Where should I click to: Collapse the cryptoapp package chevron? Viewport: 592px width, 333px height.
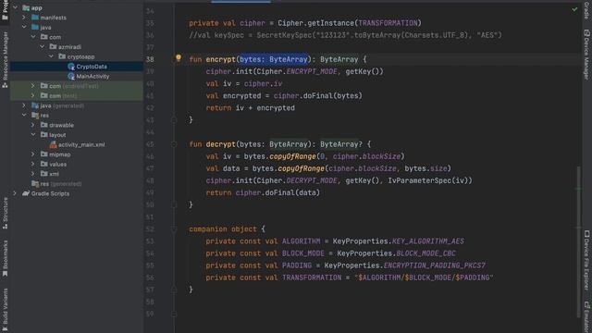51,56
